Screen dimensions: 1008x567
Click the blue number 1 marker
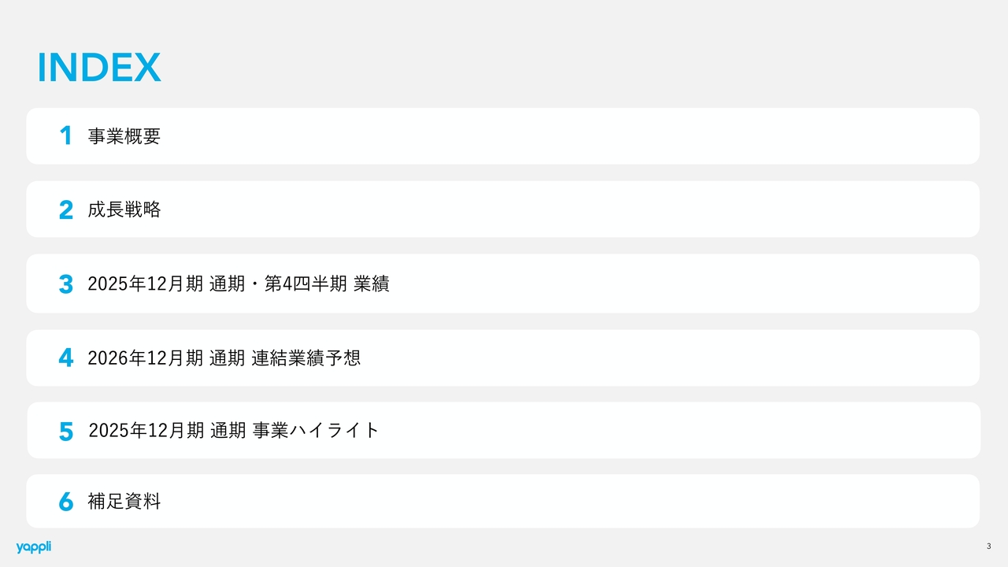point(65,136)
